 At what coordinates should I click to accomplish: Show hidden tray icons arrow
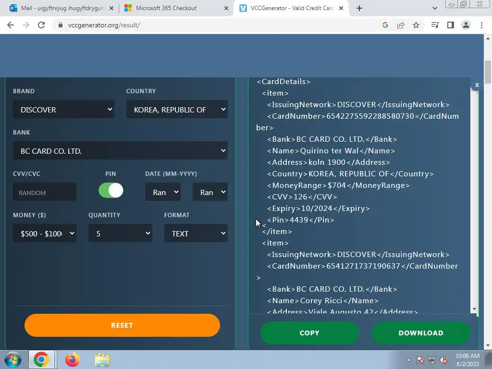(x=408, y=360)
